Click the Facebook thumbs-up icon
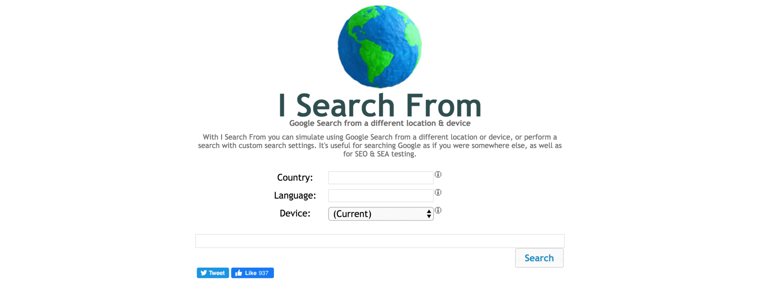Image resolution: width=760 pixels, height=295 pixels. click(x=239, y=273)
